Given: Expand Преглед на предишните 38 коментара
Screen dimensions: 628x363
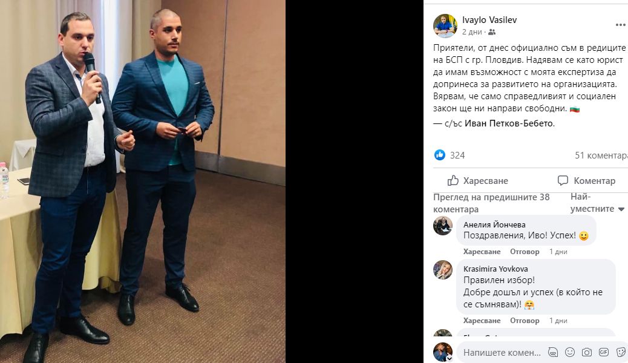Looking at the screenshot, I should pos(491,203).
